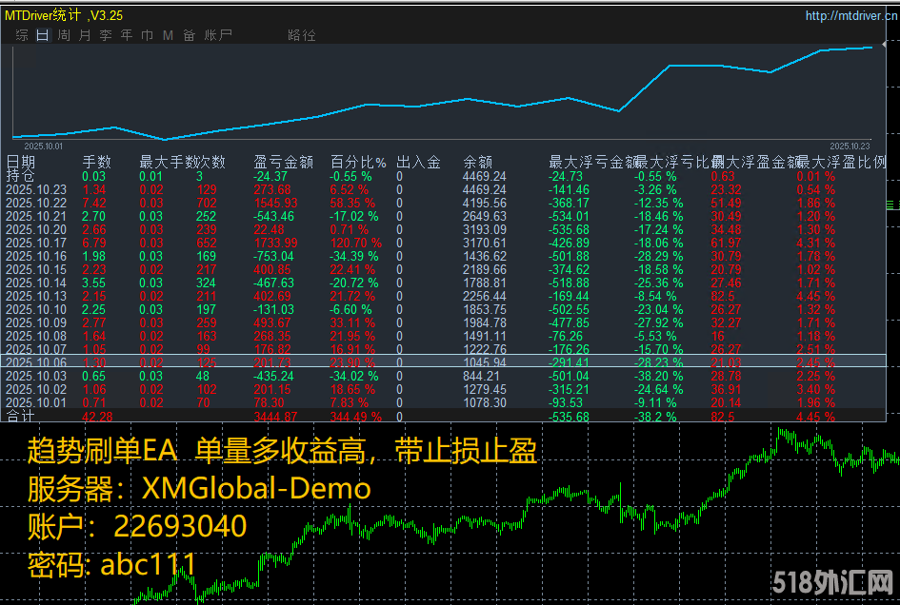This screenshot has height=605, width=900.
Task: Click the highlighted 2025.10.06 row
Action: click(443, 361)
